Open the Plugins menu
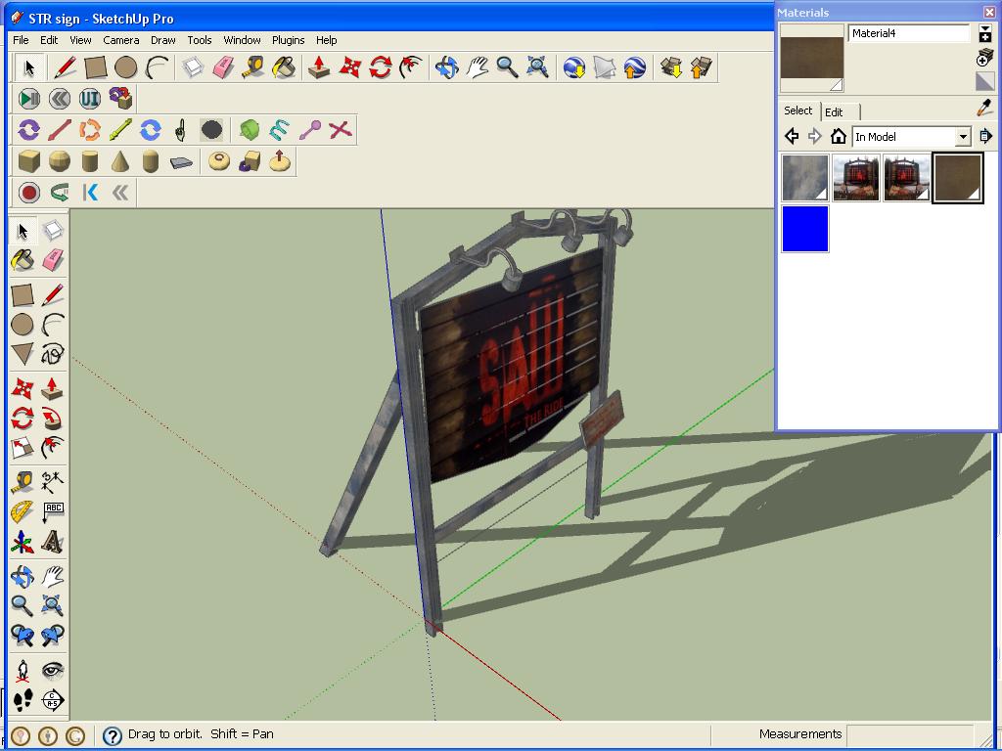Screen dimensions: 1002x751 point(289,39)
